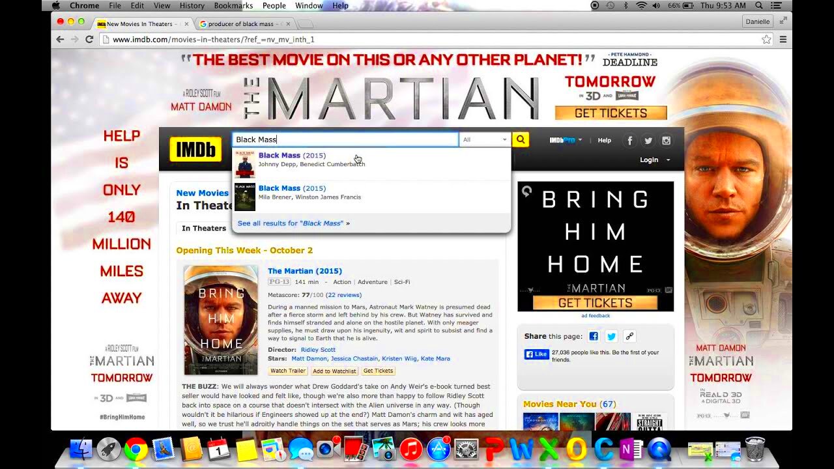
Task: Share this page on Facebook
Action: (594, 336)
